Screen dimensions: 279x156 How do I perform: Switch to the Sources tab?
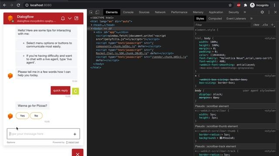pos(144,12)
